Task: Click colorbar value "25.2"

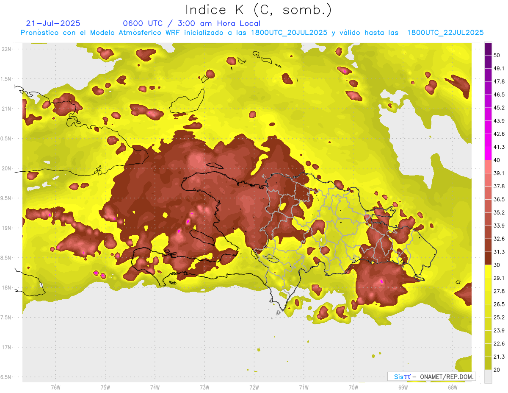Action: (x=499, y=318)
